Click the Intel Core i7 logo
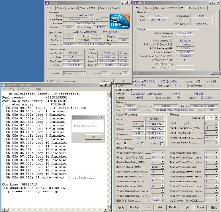 119,21
